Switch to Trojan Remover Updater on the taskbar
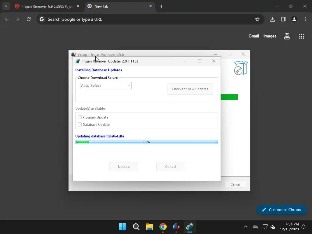 [x=190, y=227]
